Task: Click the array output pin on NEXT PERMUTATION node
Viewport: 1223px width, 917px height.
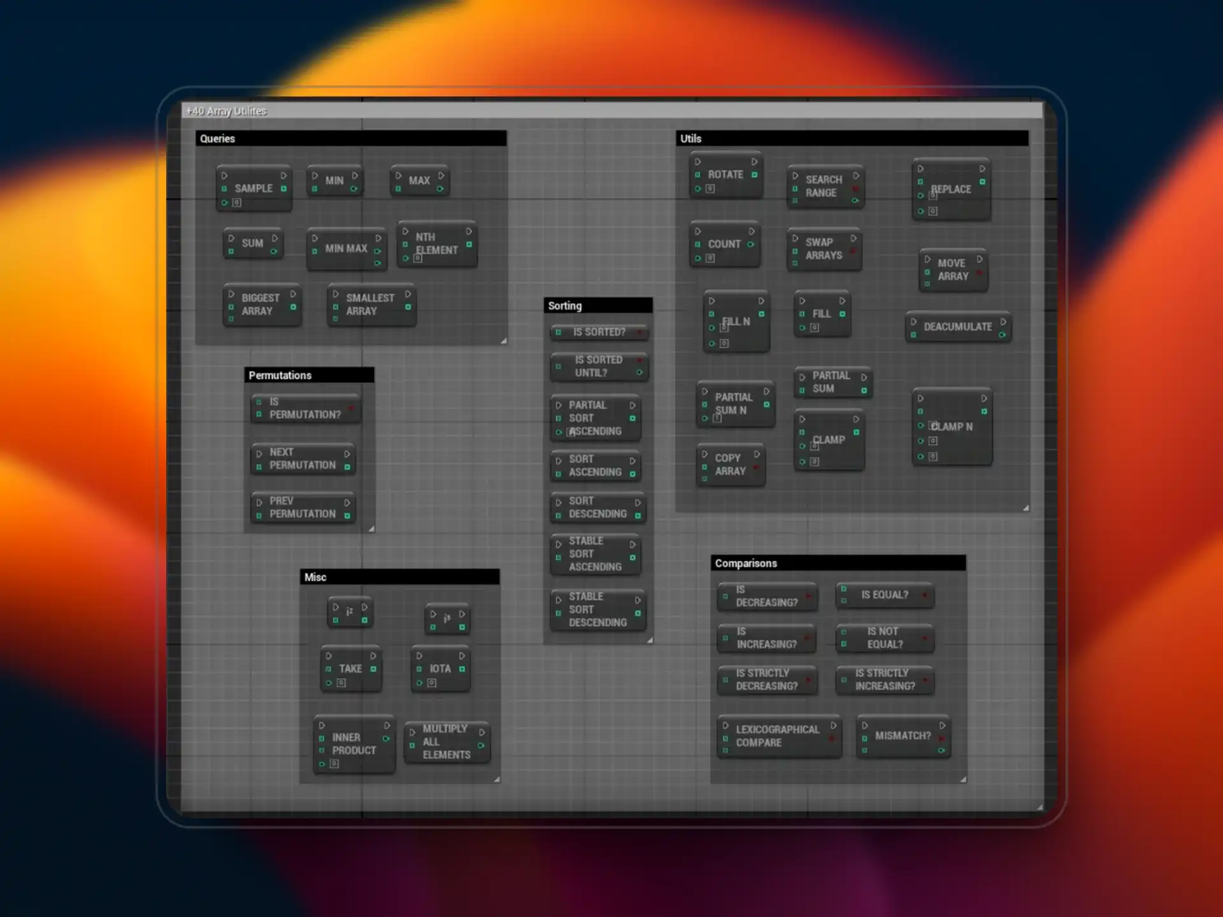Action: tap(347, 467)
